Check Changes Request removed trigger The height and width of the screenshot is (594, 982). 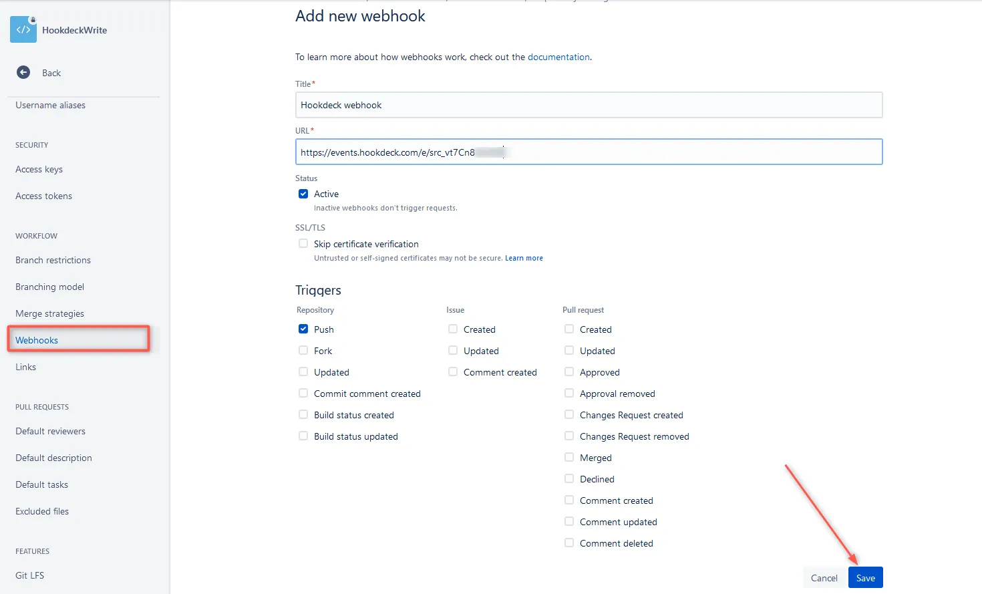(x=569, y=436)
